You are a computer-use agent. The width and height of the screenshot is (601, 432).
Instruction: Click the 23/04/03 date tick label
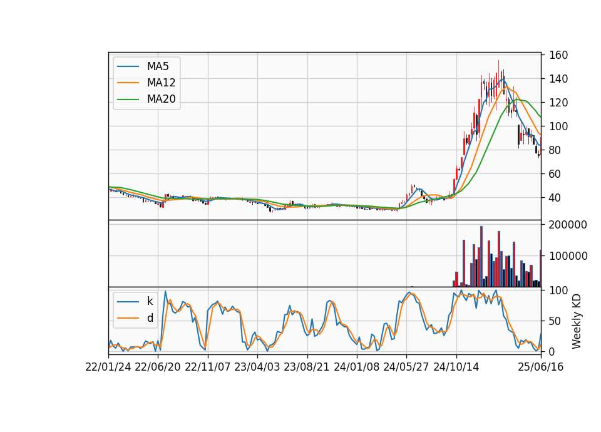pyautogui.click(x=257, y=367)
